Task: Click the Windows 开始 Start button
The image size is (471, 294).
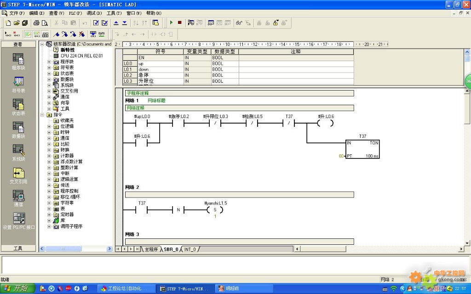Action: (x=17, y=288)
